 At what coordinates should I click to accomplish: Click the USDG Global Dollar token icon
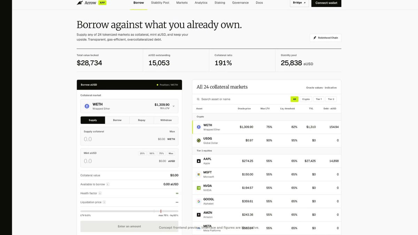pyautogui.click(x=199, y=141)
